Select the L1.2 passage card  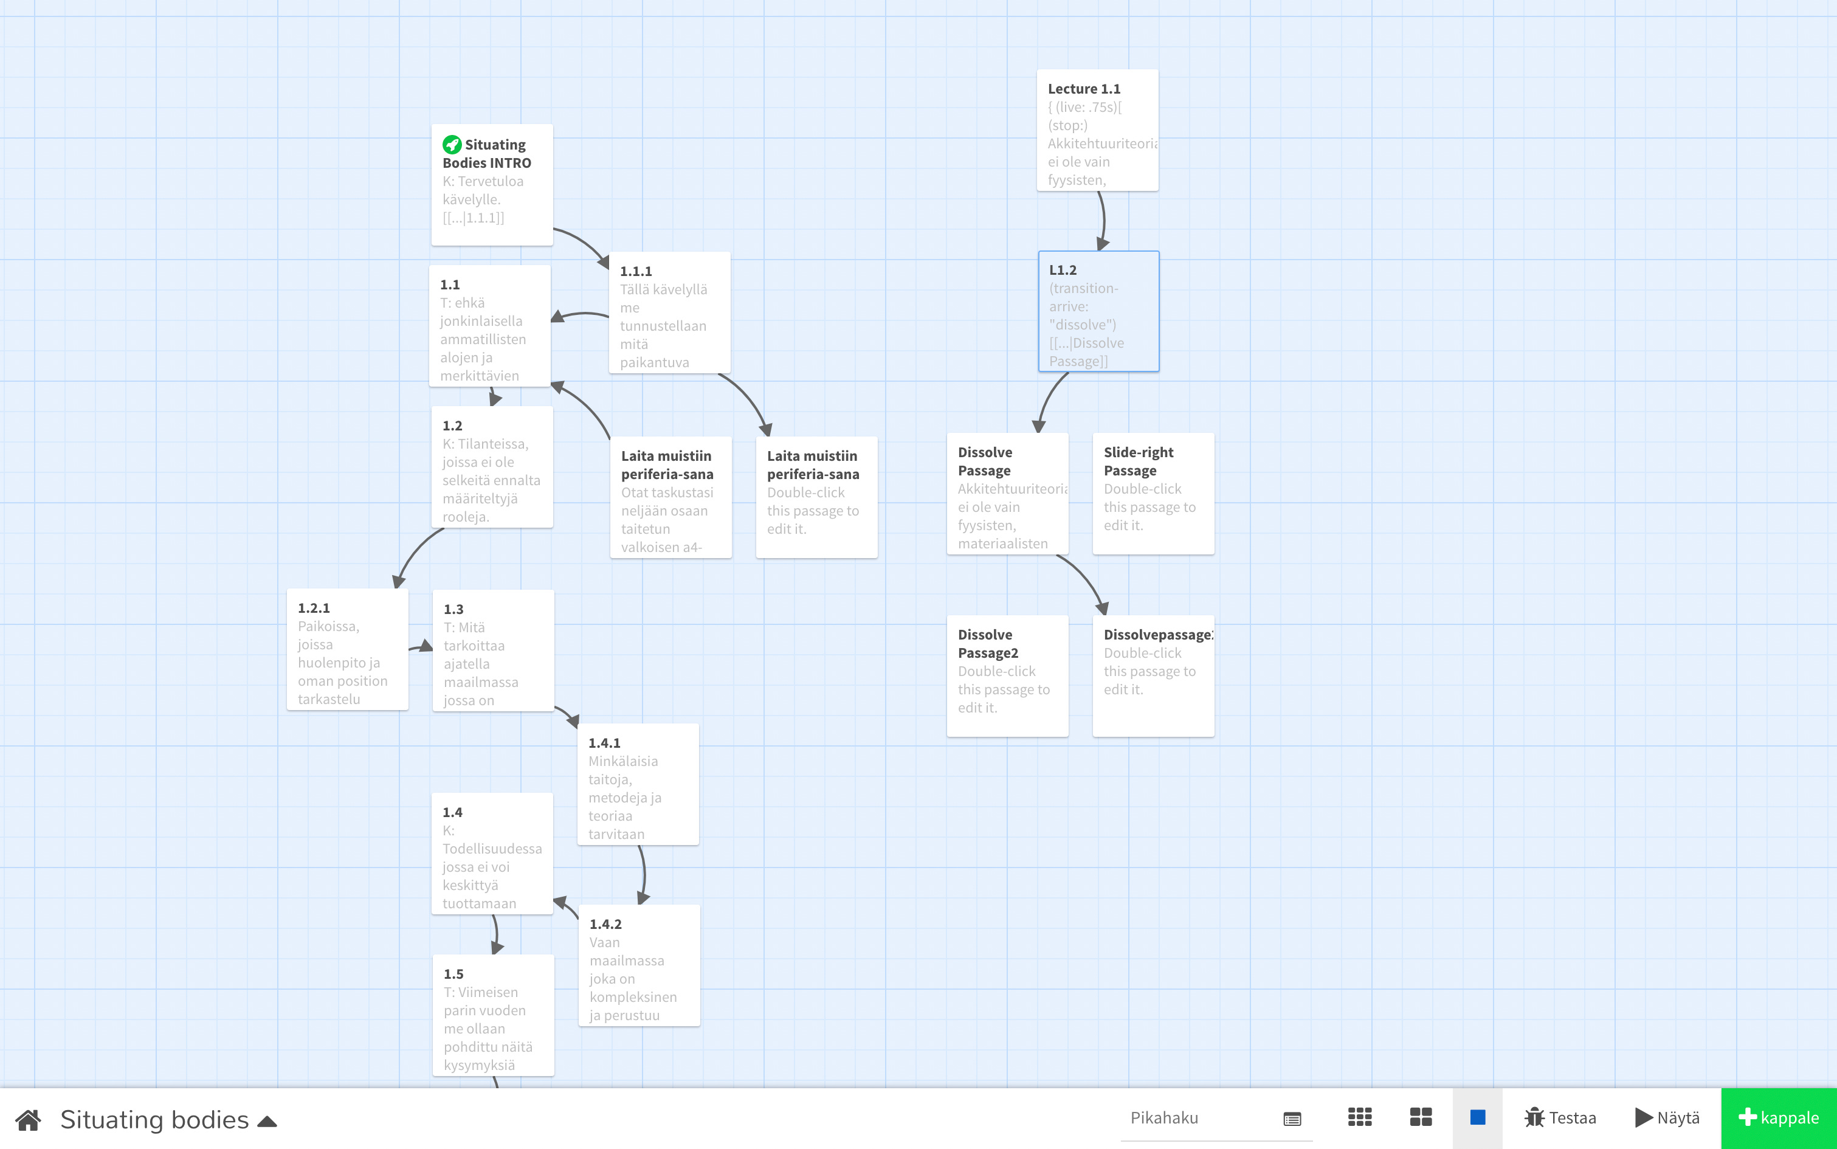coord(1098,311)
